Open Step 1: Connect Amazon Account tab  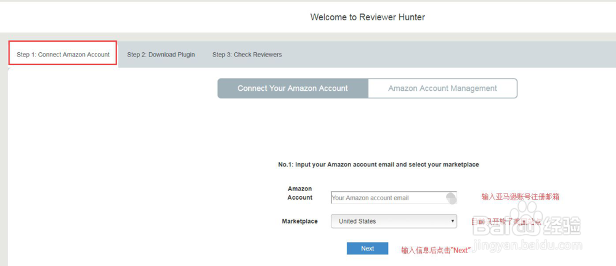[63, 55]
